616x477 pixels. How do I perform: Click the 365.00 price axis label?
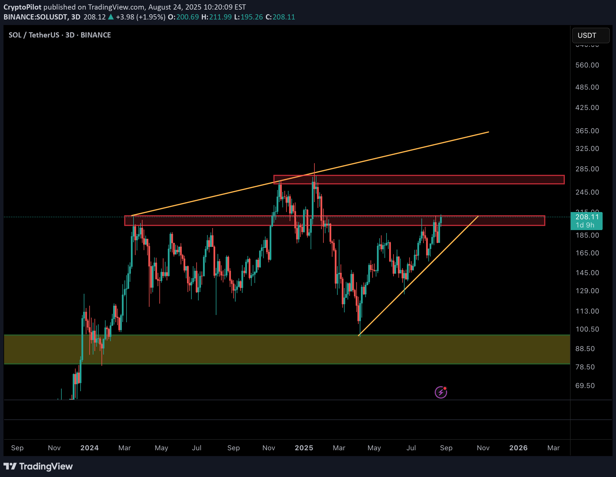pyautogui.click(x=587, y=131)
